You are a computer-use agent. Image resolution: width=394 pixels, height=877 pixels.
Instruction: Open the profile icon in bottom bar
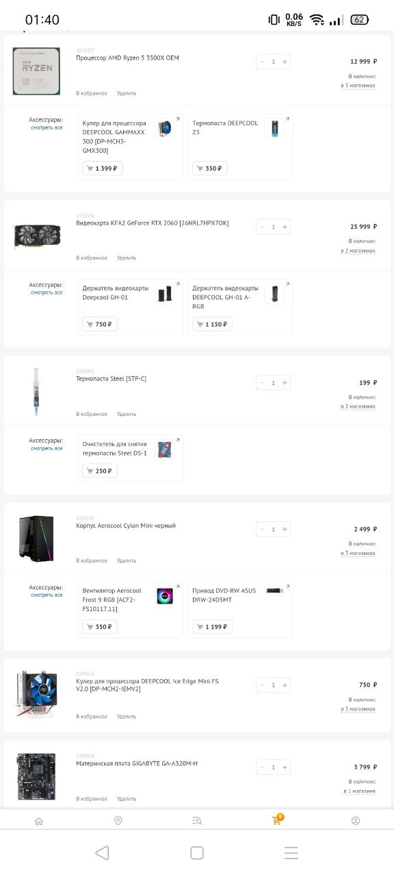point(355,821)
